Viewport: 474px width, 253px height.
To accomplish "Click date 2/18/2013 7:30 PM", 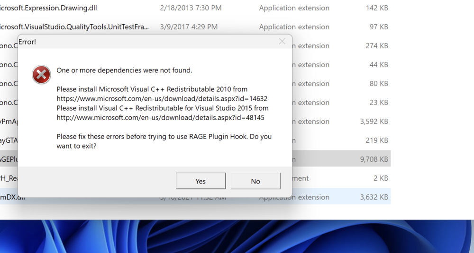I will pyautogui.click(x=191, y=8).
